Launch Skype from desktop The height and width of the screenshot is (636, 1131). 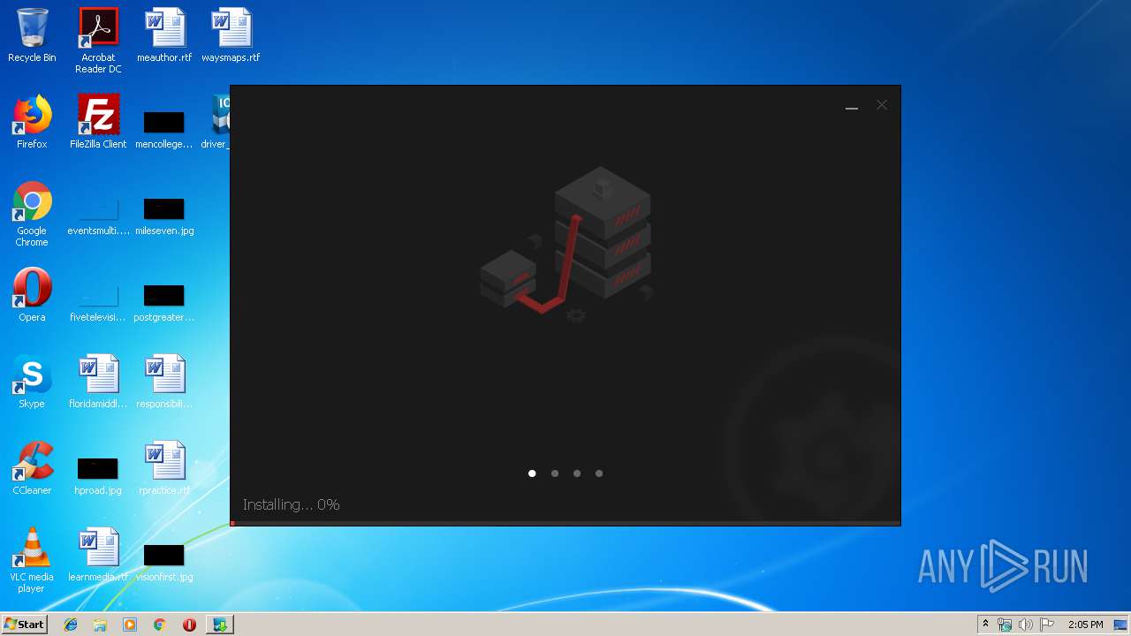point(32,382)
